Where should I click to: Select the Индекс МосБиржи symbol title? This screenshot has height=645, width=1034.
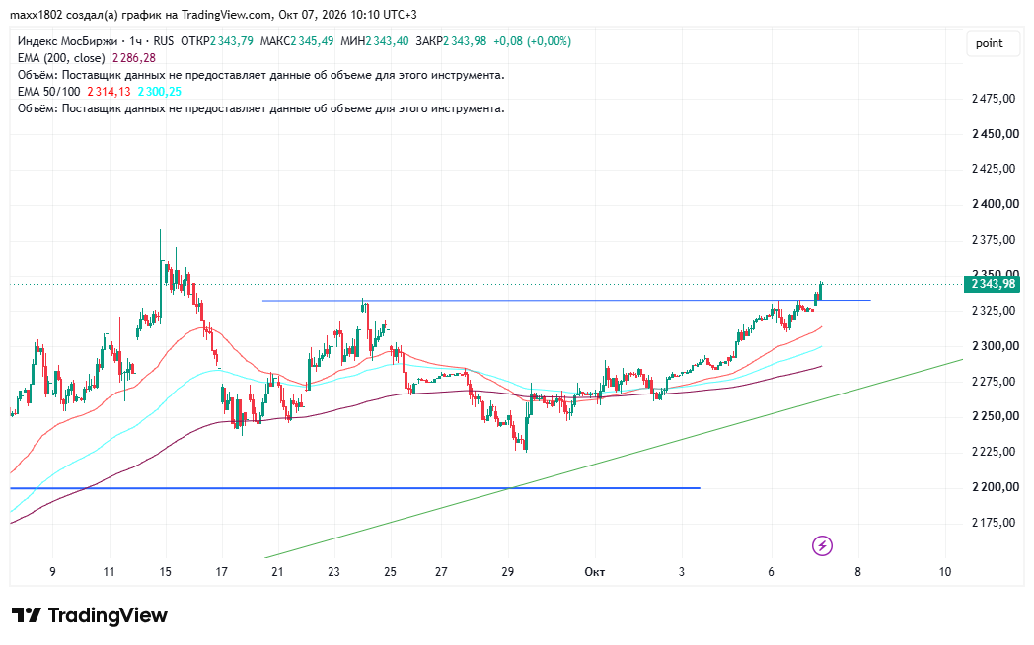point(67,40)
